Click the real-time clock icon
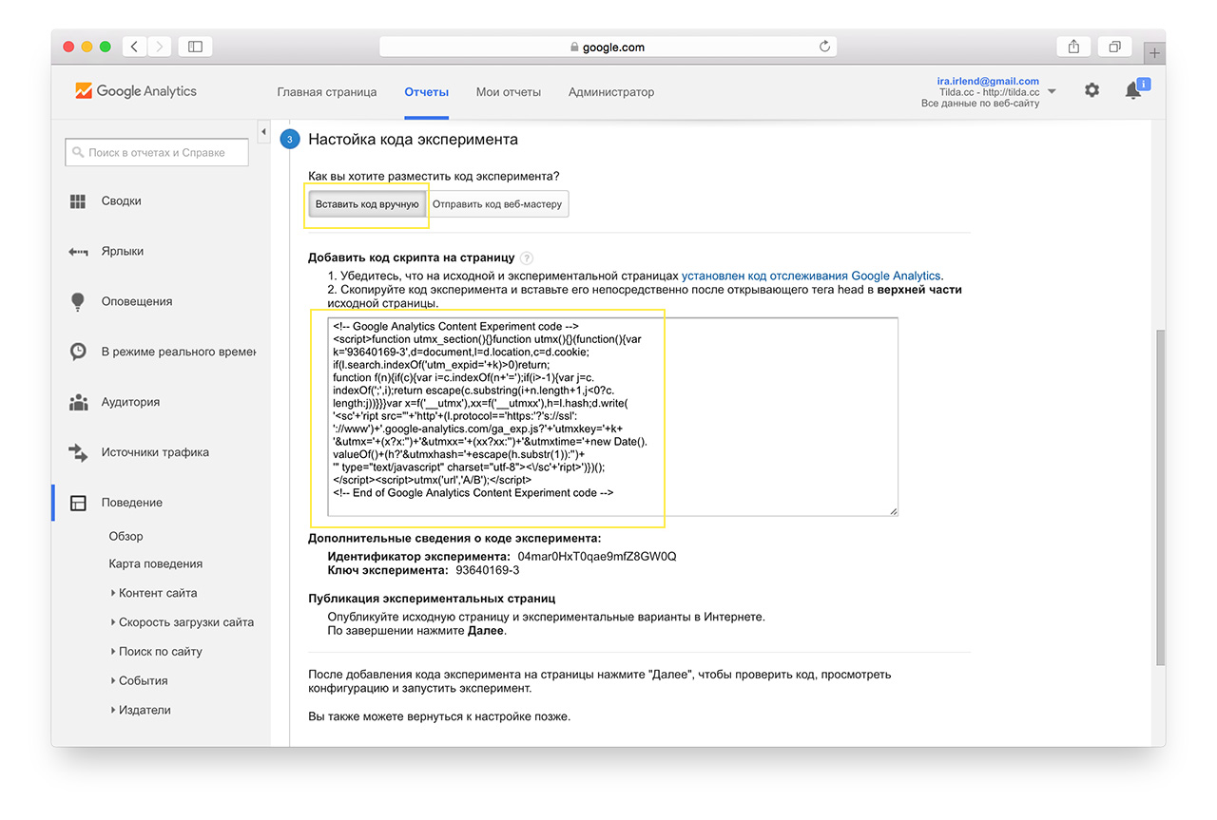 78,352
